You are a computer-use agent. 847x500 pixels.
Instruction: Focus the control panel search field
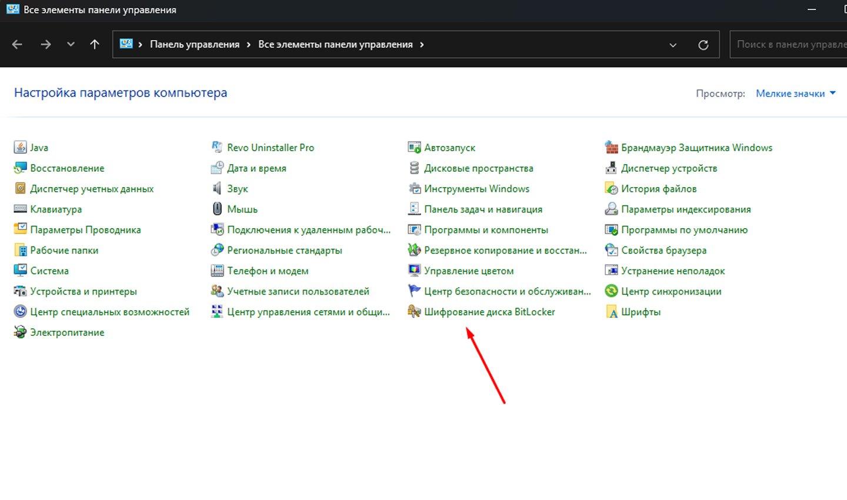788,45
